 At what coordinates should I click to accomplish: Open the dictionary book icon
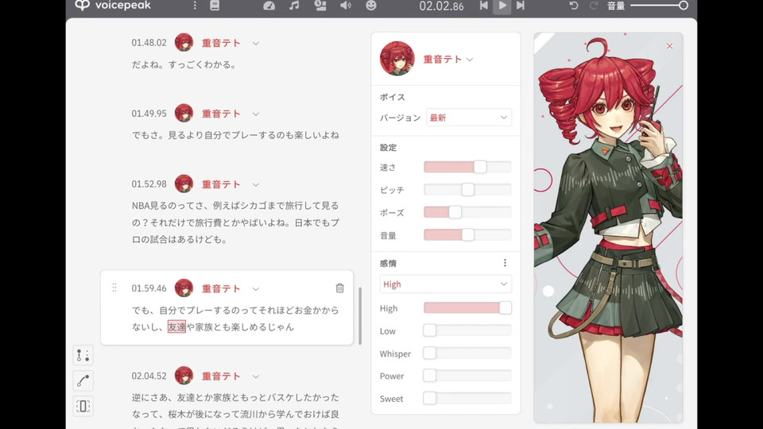215,6
